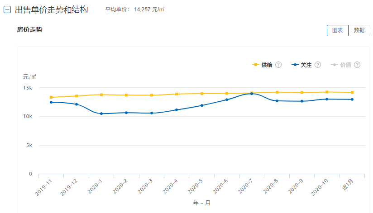Click the 出售单价走势和结构 heading
Screen dimensions: 373x213
[52, 10]
